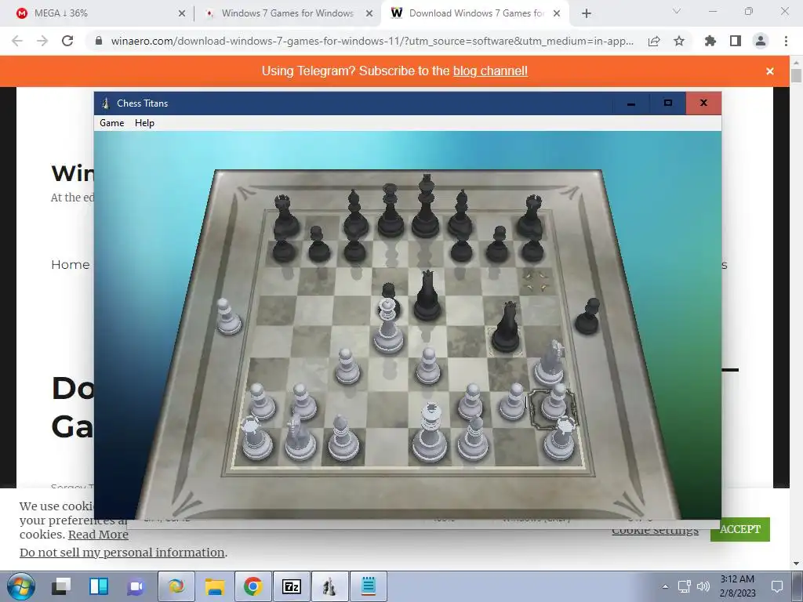
Task: Open the taskbar clock showing 3:12 AM
Action: coord(737,586)
